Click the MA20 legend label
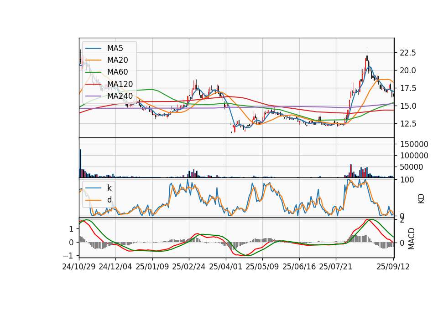The height and width of the screenshot is (314, 438). (117, 60)
